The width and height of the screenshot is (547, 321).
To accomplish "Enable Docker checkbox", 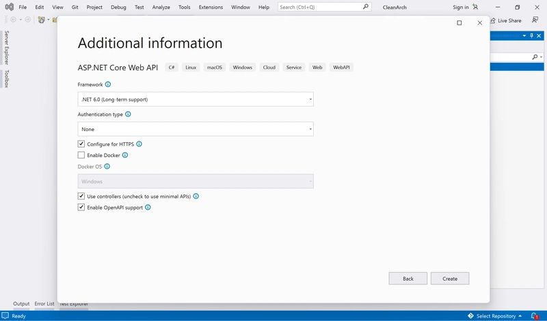I will [81, 155].
